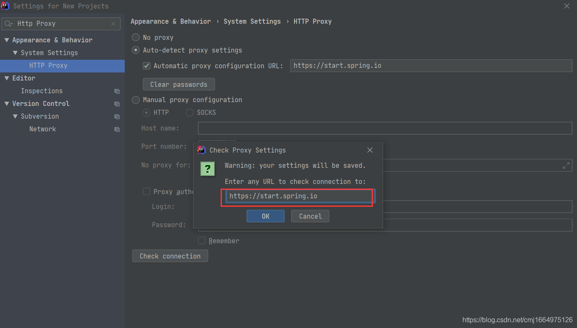Viewport: 577px width, 328px height.
Task: Click the search magnifier icon
Action: [8, 24]
